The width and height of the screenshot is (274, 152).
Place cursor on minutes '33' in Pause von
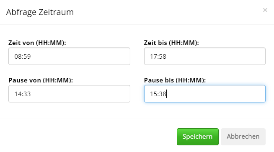tap(27, 94)
